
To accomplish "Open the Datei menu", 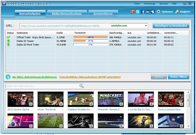I will 137,4.
